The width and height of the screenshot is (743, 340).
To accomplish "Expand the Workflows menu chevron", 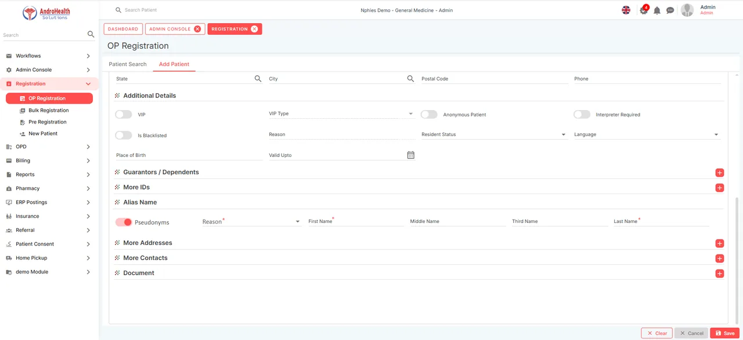I will (88, 56).
